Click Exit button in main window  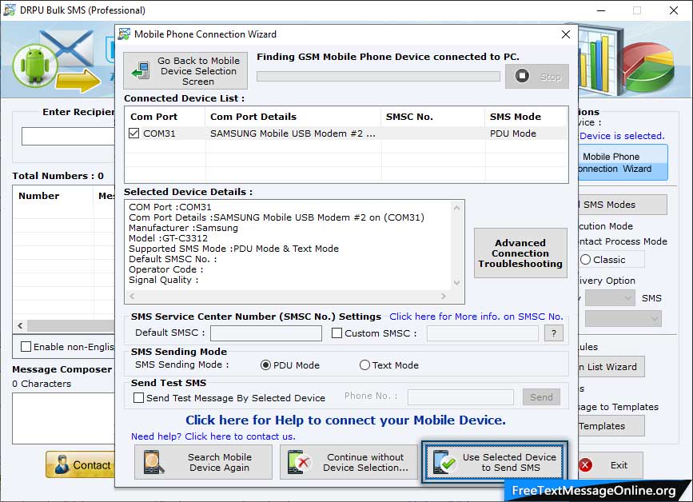[610, 465]
